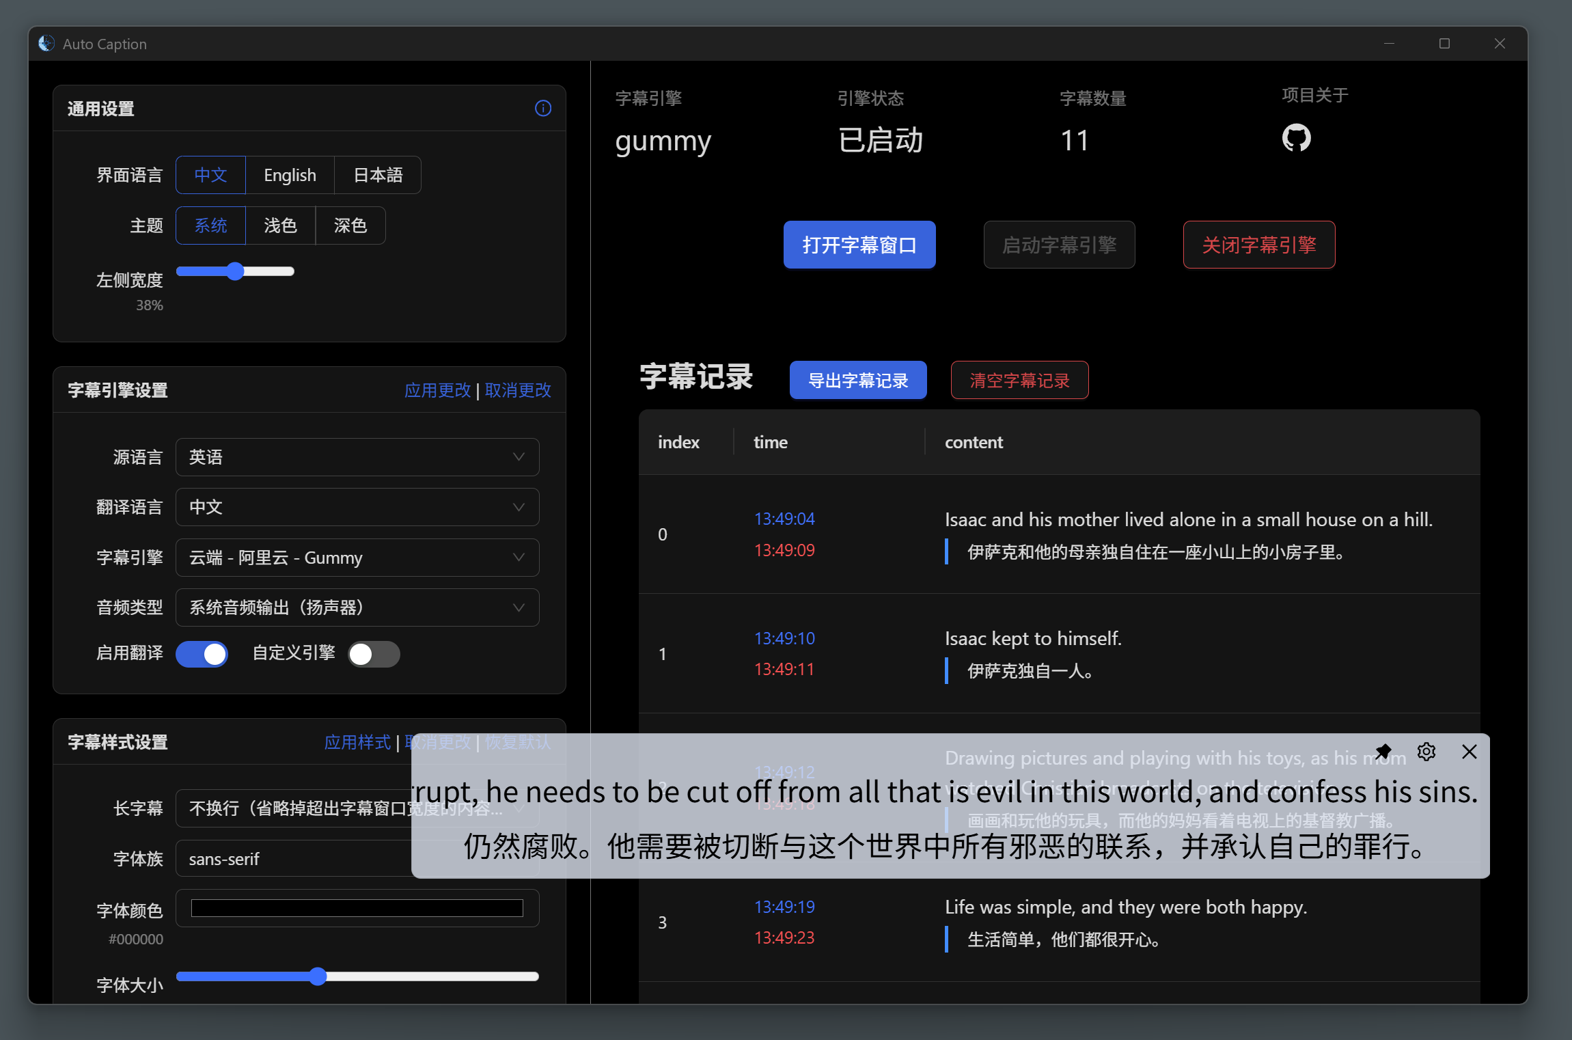Screen dimensions: 1572x1040
Task: Click 清空字幕记录 button
Action: pos(1019,380)
